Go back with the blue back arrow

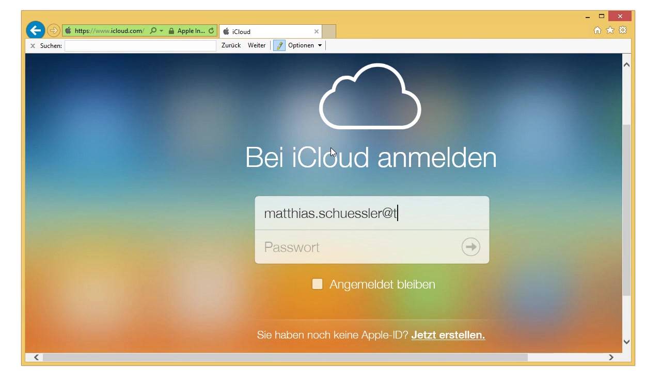[35, 30]
